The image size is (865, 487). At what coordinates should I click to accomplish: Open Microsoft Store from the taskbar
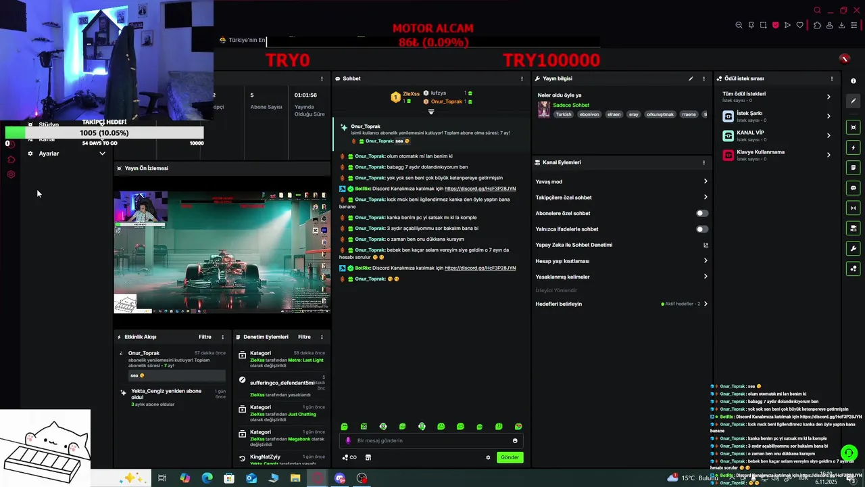point(229,478)
